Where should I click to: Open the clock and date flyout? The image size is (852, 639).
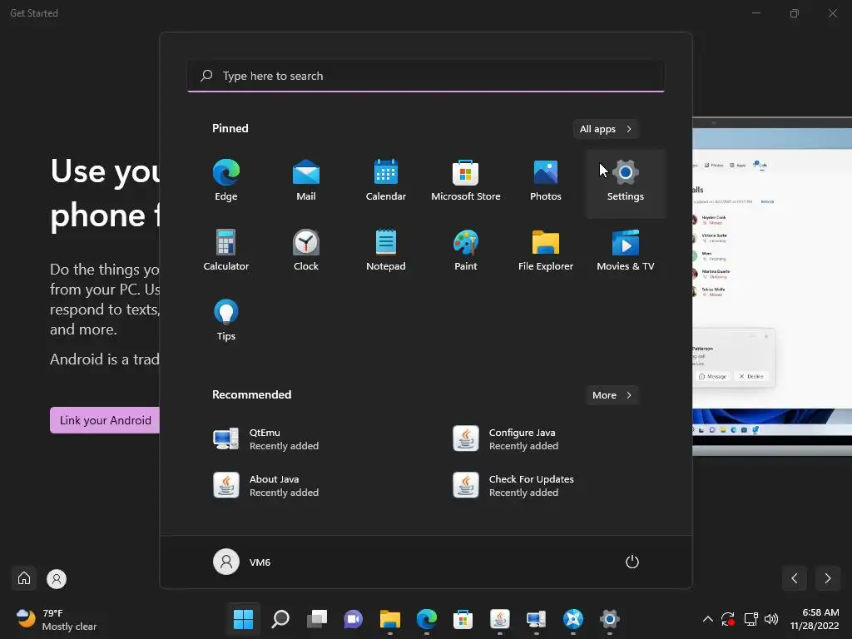[x=815, y=619]
